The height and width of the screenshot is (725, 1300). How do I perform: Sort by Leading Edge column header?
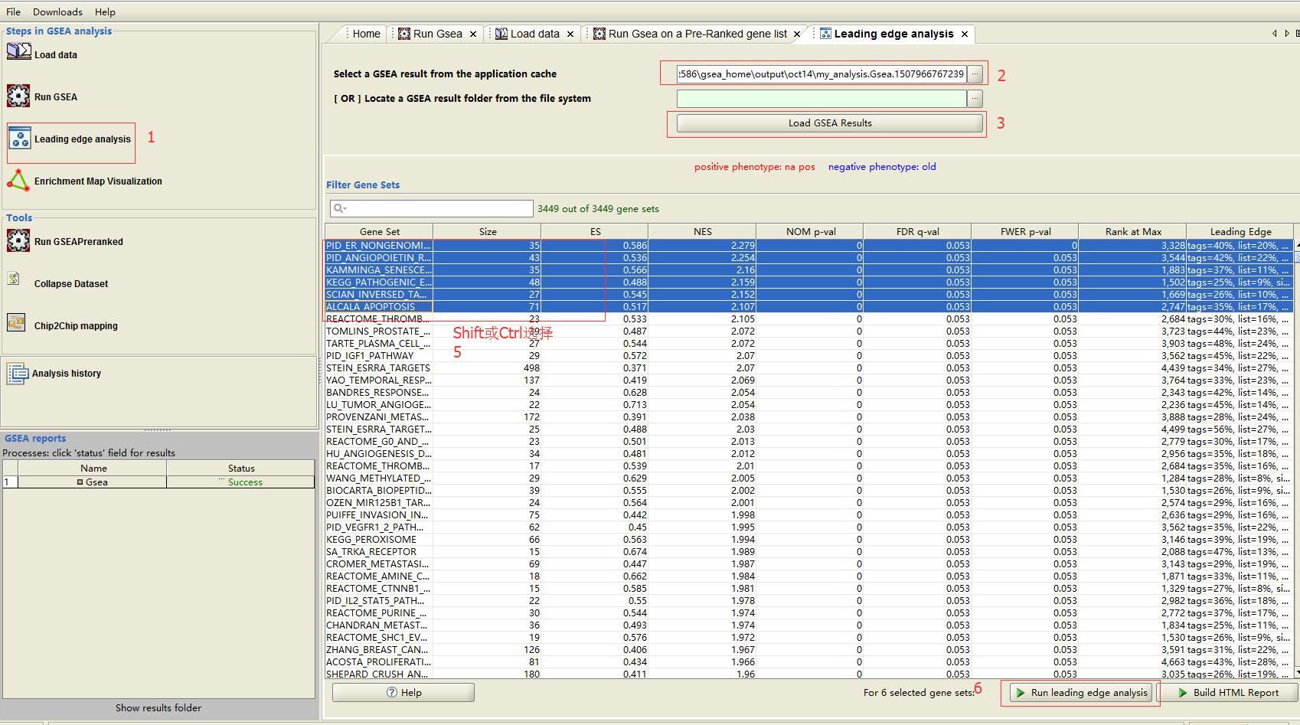(x=1240, y=231)
